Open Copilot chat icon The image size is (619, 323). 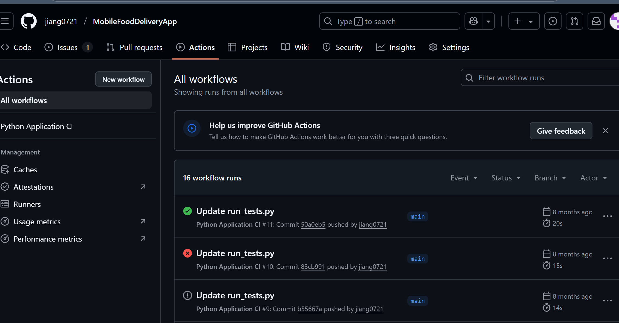click(x=473, y=21)
